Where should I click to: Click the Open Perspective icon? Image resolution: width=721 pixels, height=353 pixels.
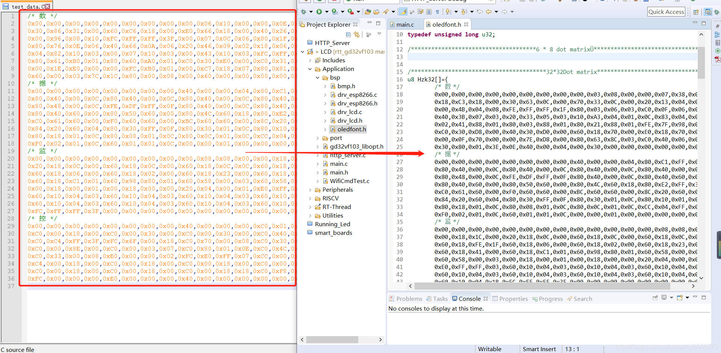pyautogui.click(x=696, y=12)
